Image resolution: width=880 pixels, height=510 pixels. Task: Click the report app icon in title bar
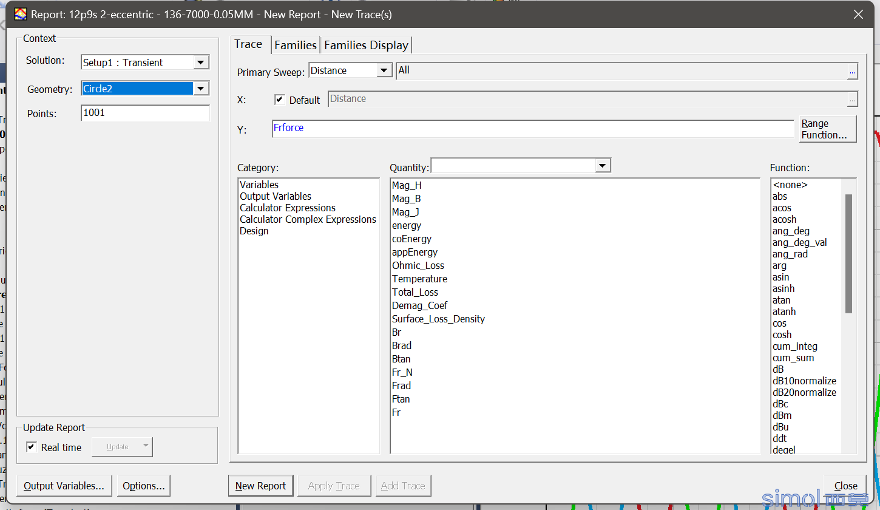tap(21, 14)
